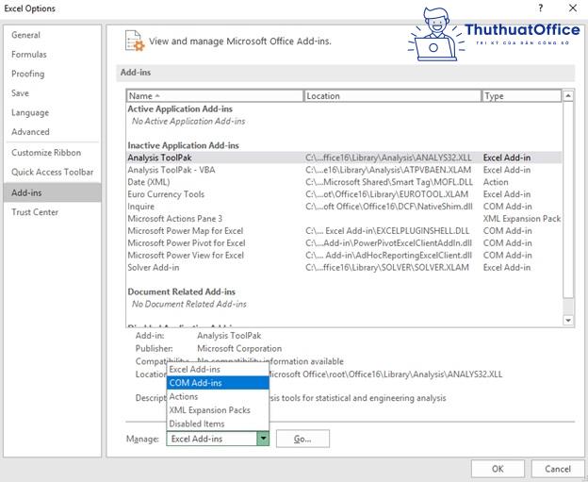
Task: Select the Analysis ToolPak row
Action: tap(344, 158)
